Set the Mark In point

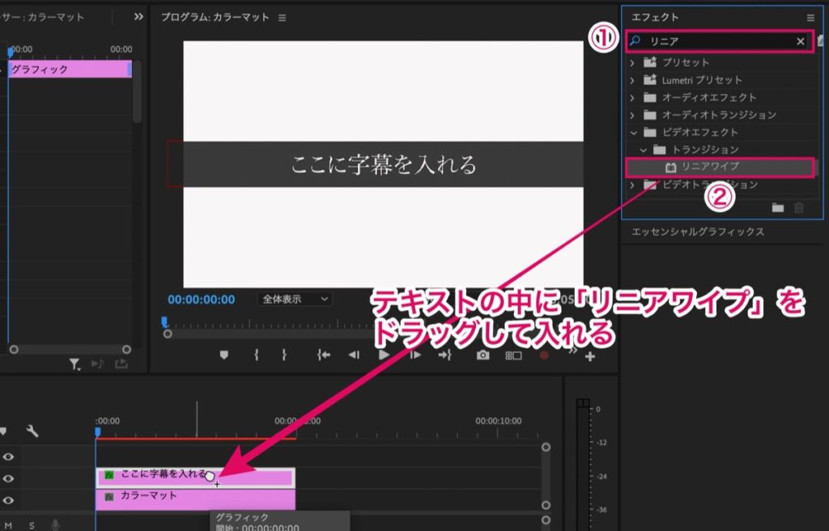point(257,355)
